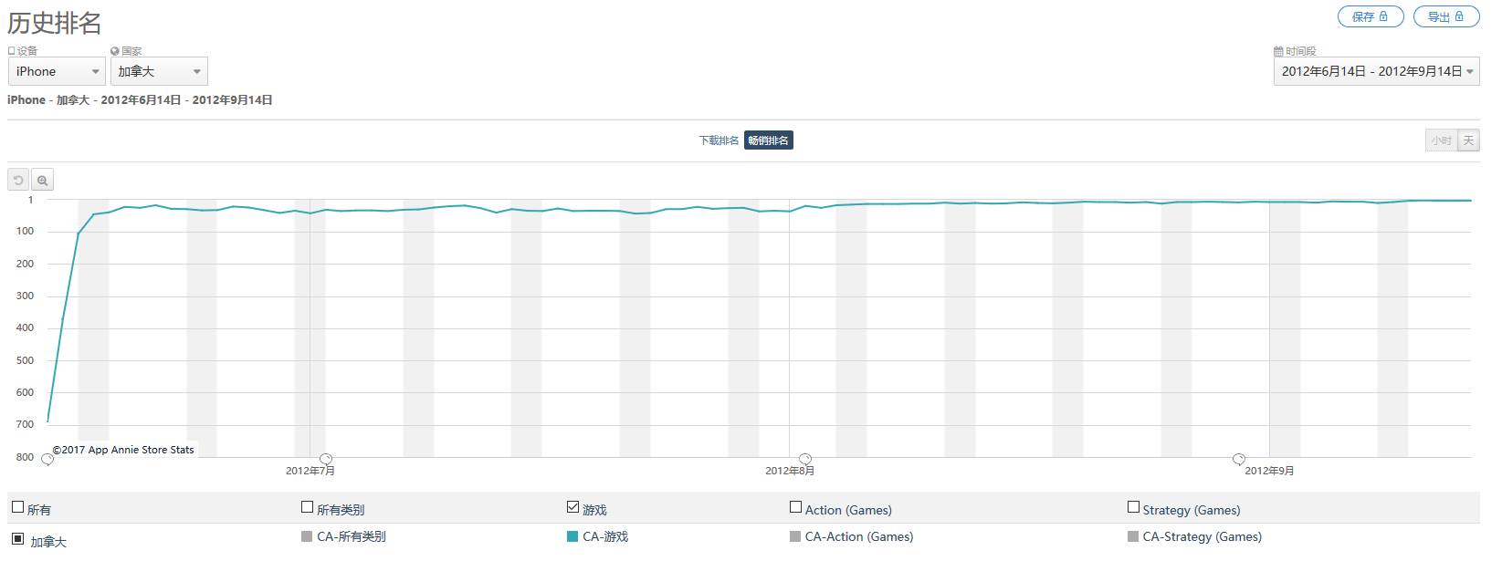Click the event marker at chart start

pyautogui.click(x=47, y=460)
